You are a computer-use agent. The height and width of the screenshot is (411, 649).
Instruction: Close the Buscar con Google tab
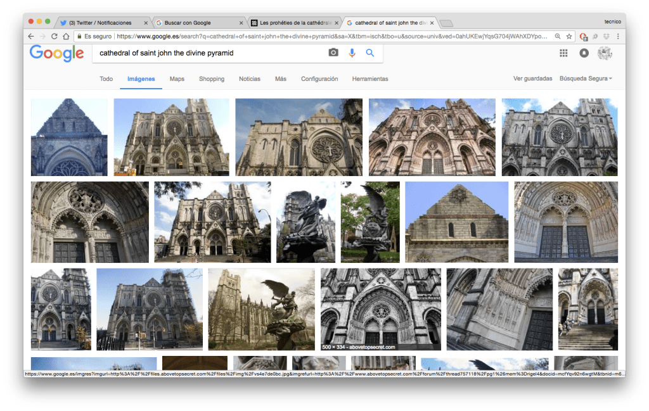tap(241, 23)
